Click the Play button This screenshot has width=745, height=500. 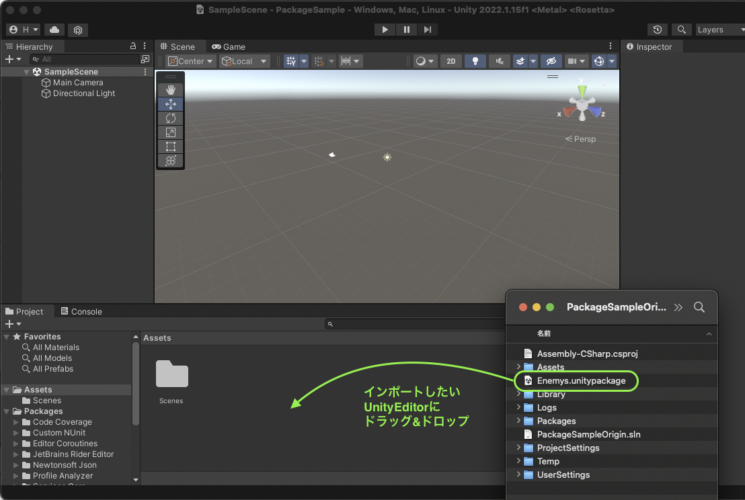[385, 30]
